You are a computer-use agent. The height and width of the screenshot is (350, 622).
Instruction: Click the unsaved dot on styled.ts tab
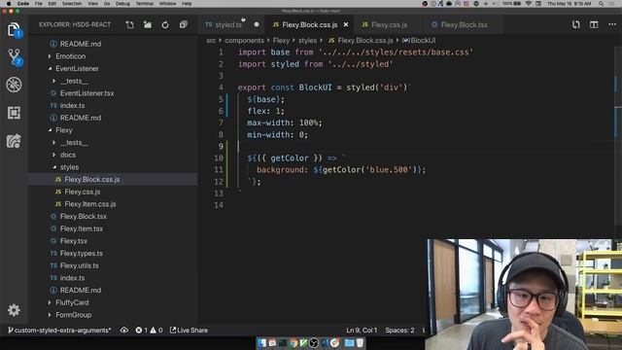(x=257, y=24)
